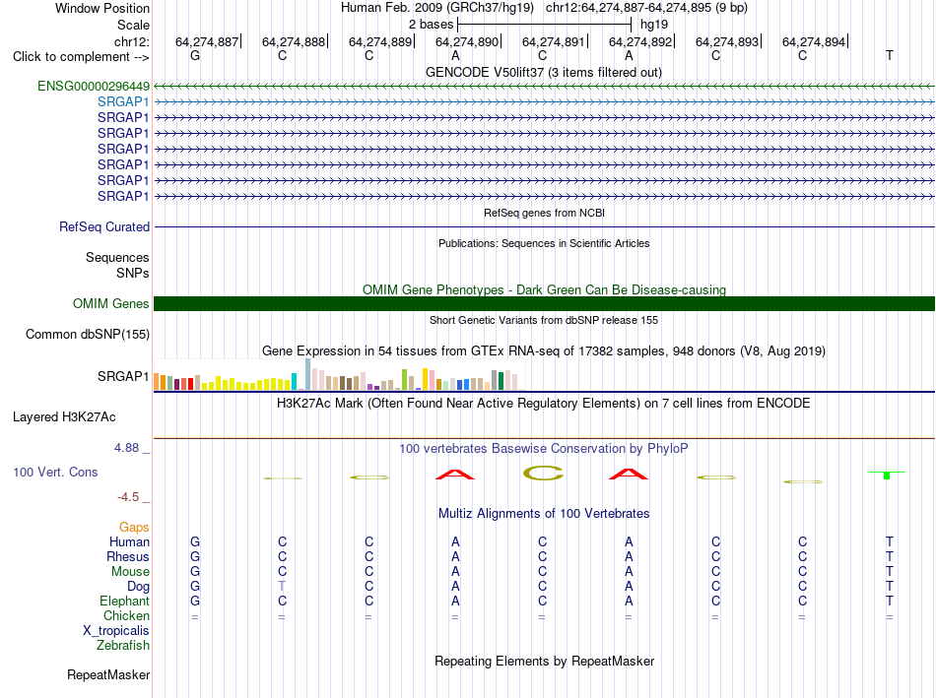Click the Layered H3K27Ac track label
This screenshot has width=936, height=698.
click(64, 417)
